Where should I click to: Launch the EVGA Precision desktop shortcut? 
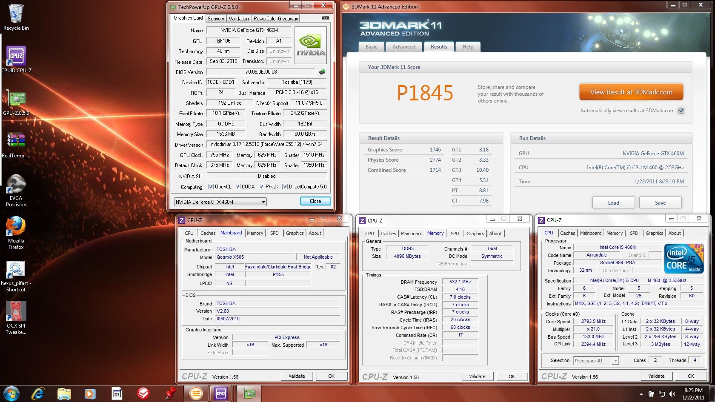(16, 191)
